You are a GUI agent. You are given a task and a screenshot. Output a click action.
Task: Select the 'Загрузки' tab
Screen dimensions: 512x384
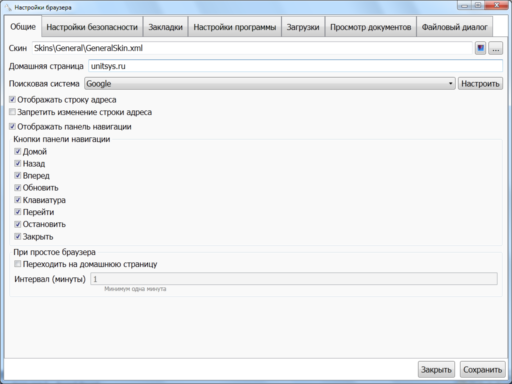click(x=303, y=27)
